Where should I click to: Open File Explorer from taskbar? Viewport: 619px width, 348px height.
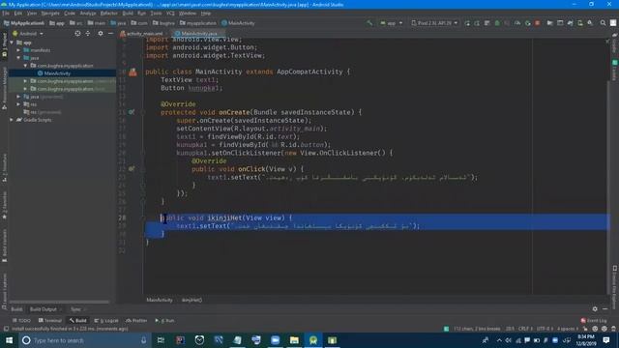pyautogui.click(x=294, y=340)
